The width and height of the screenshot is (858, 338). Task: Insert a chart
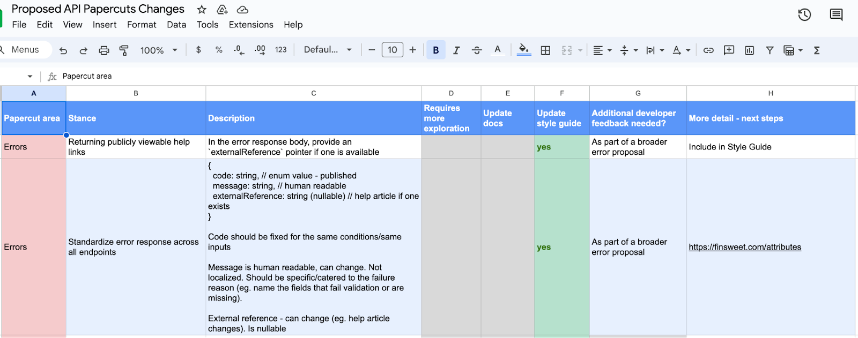(750, 50)
